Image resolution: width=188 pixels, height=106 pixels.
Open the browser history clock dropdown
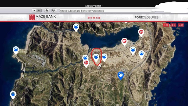[x=54, y=10]
